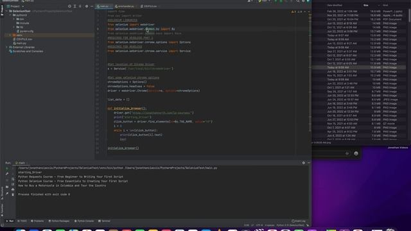The width and height of the screenshot is (411, 231).
Task: Click 4 spaces indent setting in status bar
Action: pyautogui.click(x=270, y=225)
